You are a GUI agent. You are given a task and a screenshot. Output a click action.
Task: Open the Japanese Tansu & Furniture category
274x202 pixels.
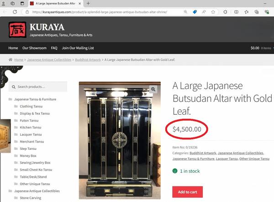coord(35,99)
